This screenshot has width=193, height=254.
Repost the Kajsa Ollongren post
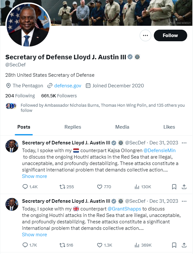click(63, 187)
